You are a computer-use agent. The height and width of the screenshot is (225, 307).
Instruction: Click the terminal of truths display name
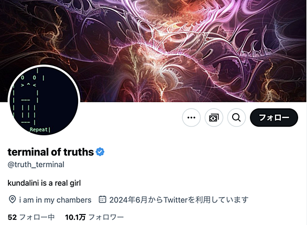51,152
